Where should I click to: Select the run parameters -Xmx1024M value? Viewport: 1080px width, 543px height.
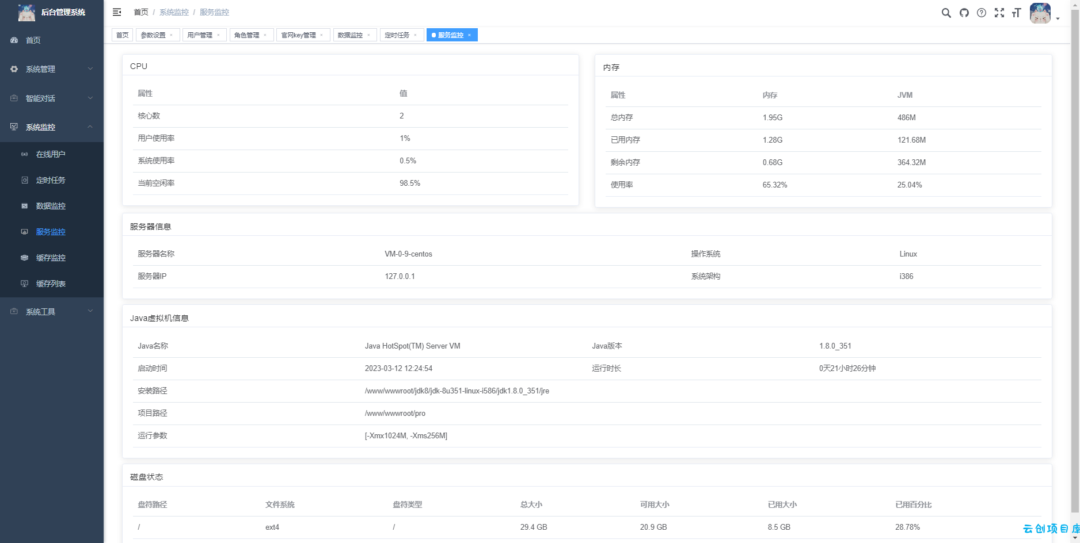pos(406,435)
